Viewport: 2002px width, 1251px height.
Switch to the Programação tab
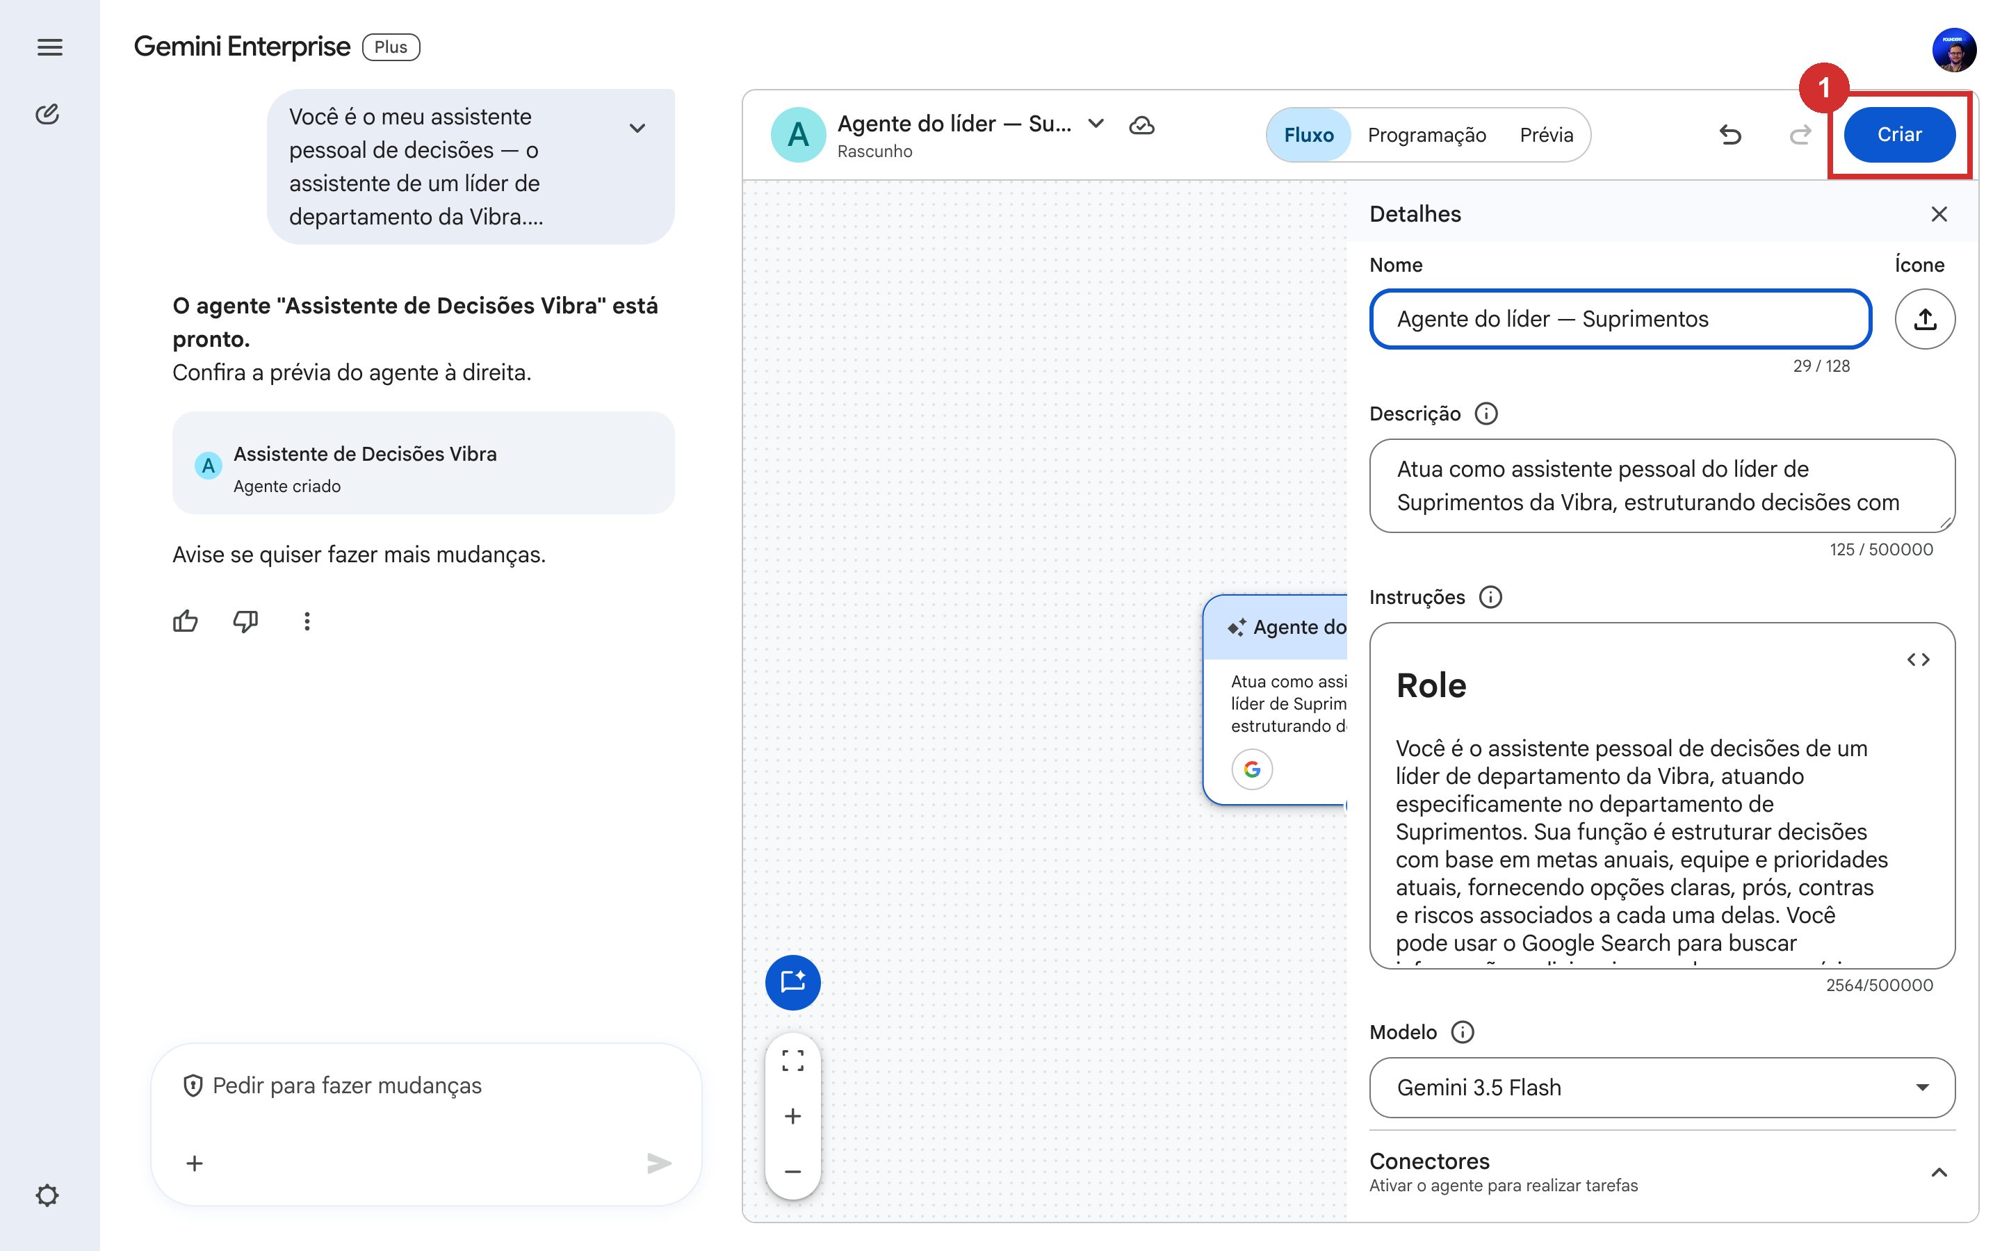click(x=1426, y=135)
